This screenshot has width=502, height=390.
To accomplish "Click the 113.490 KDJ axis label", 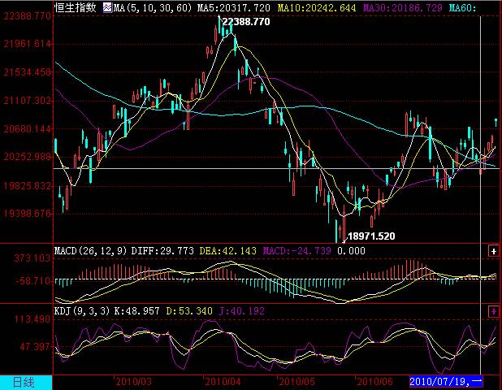I will coord(32,319).
